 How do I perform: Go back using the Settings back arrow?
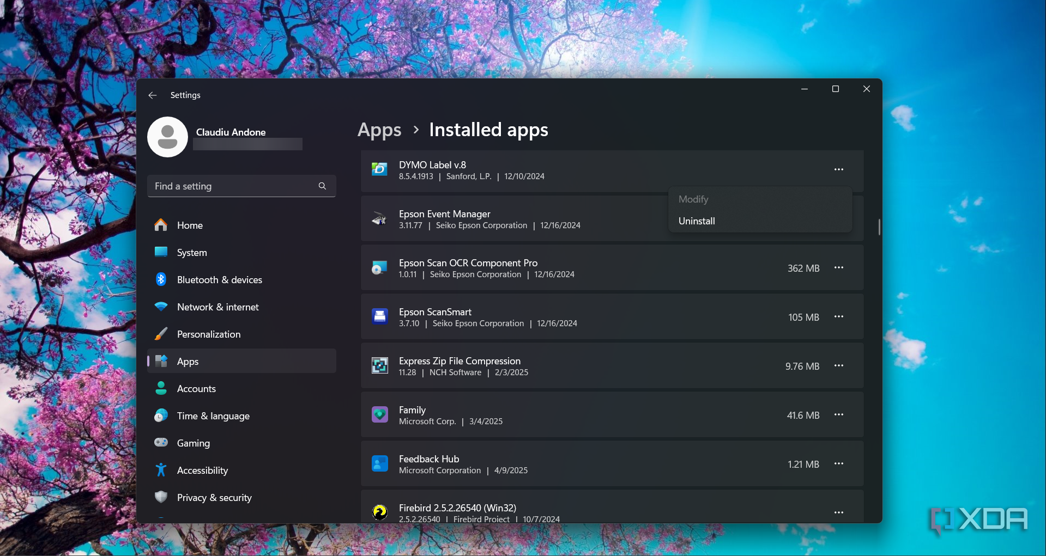(x=153, y=95)
